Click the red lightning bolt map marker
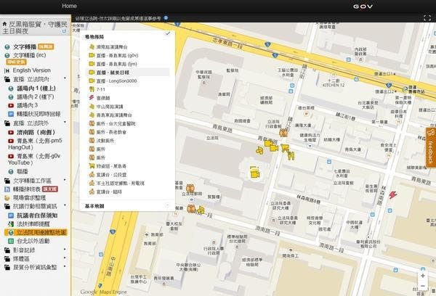Screen dimensions: 436x296 393,194
